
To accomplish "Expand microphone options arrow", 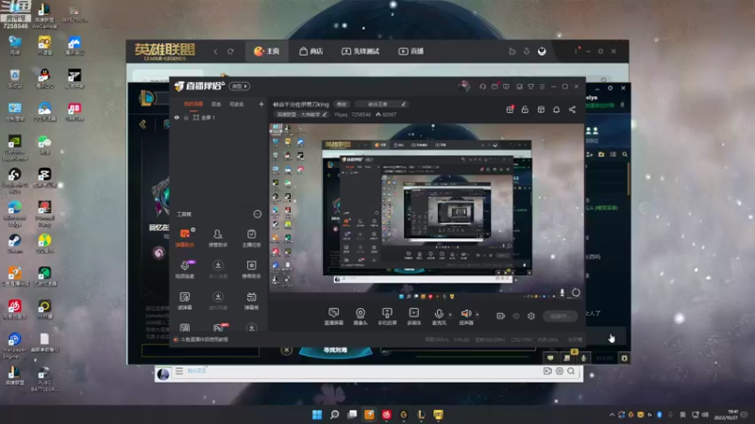I will click(x=450, y=315).
